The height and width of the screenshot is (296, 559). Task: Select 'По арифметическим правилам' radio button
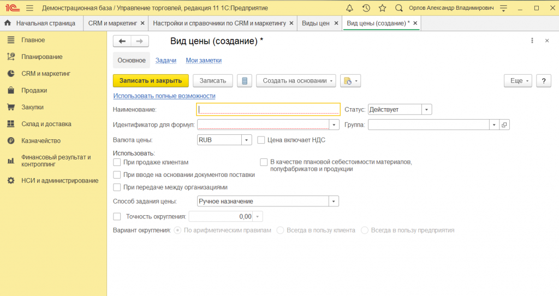[177, 230]
